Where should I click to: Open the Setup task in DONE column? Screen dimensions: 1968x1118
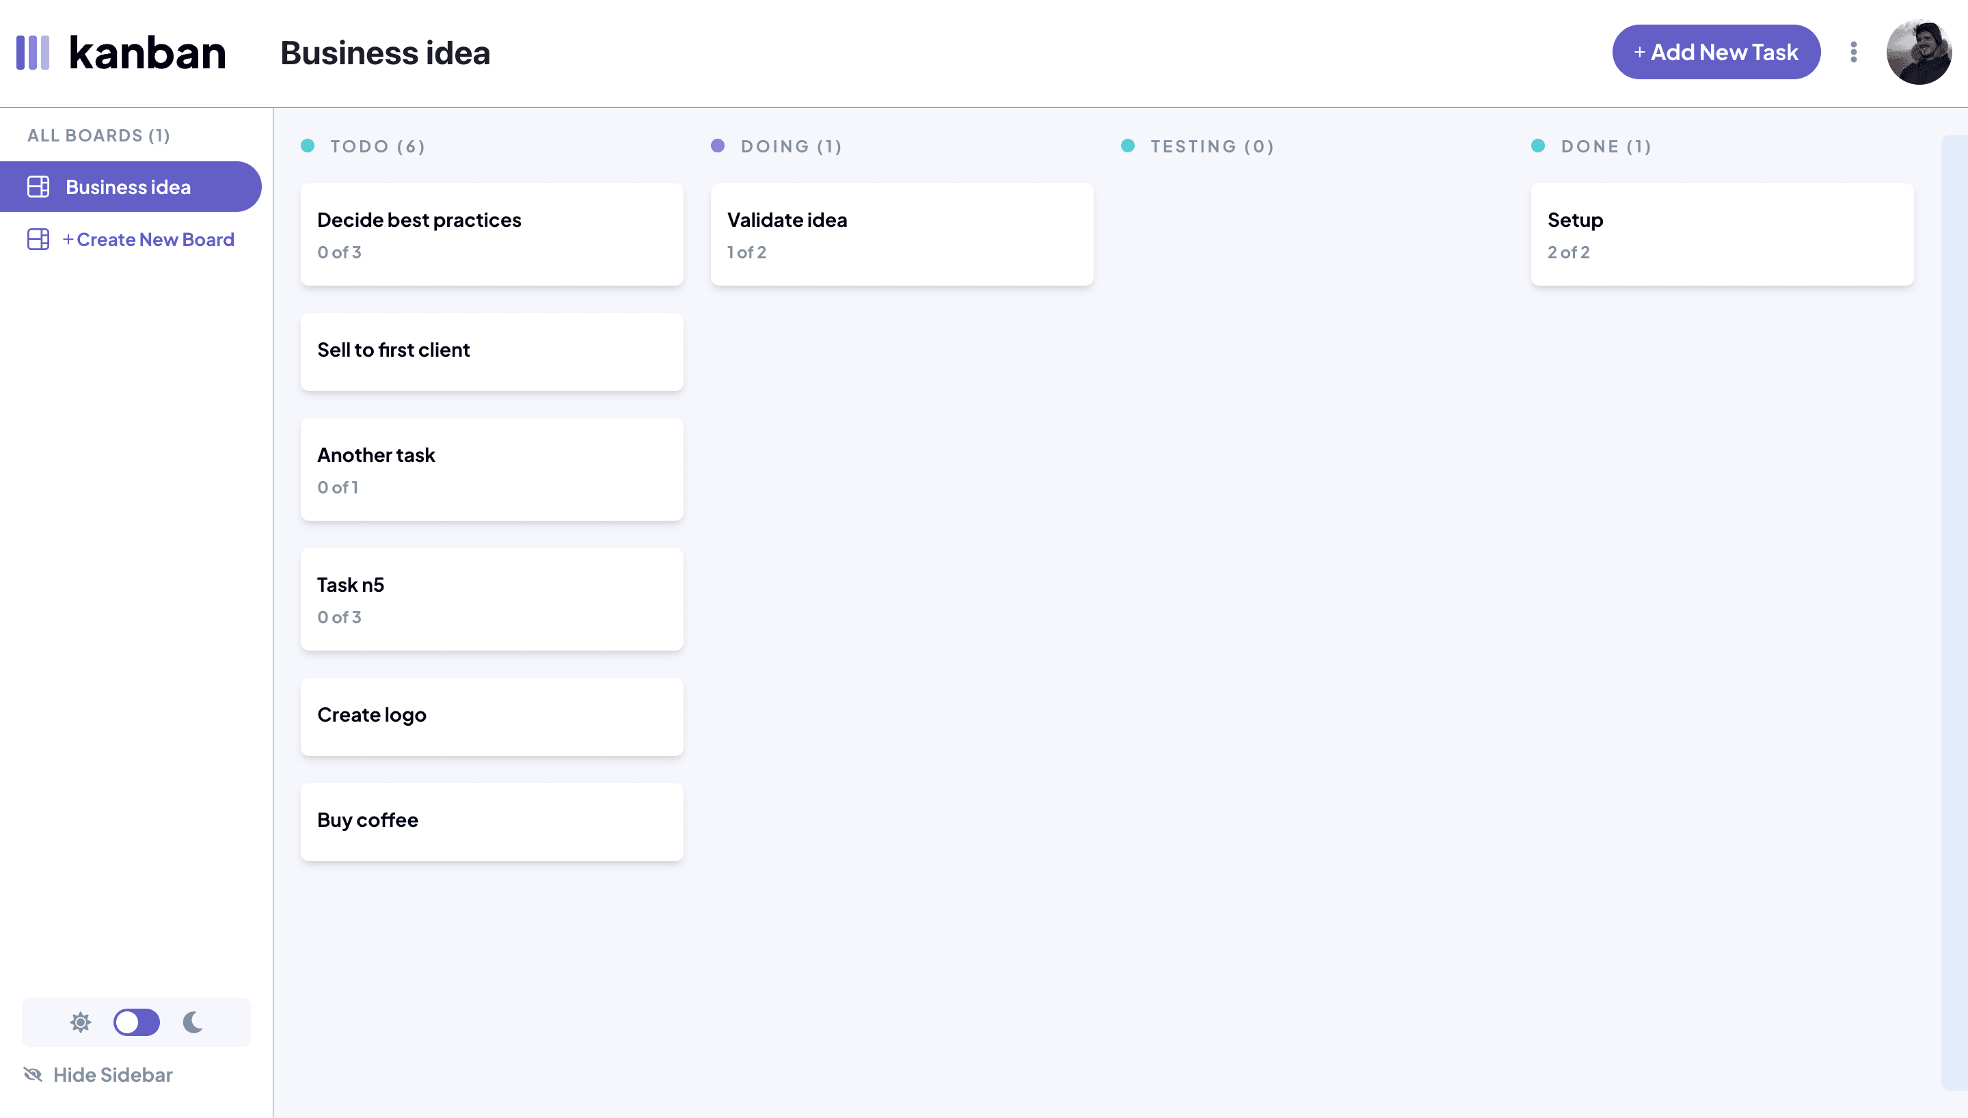coord(1721,234)
